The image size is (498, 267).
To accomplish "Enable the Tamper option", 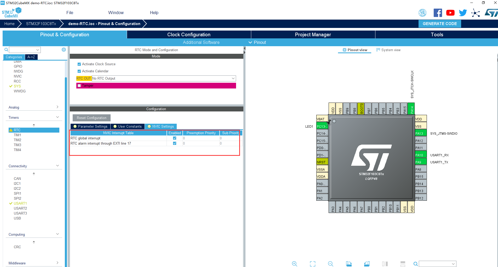I will click(x=79, y=86).
